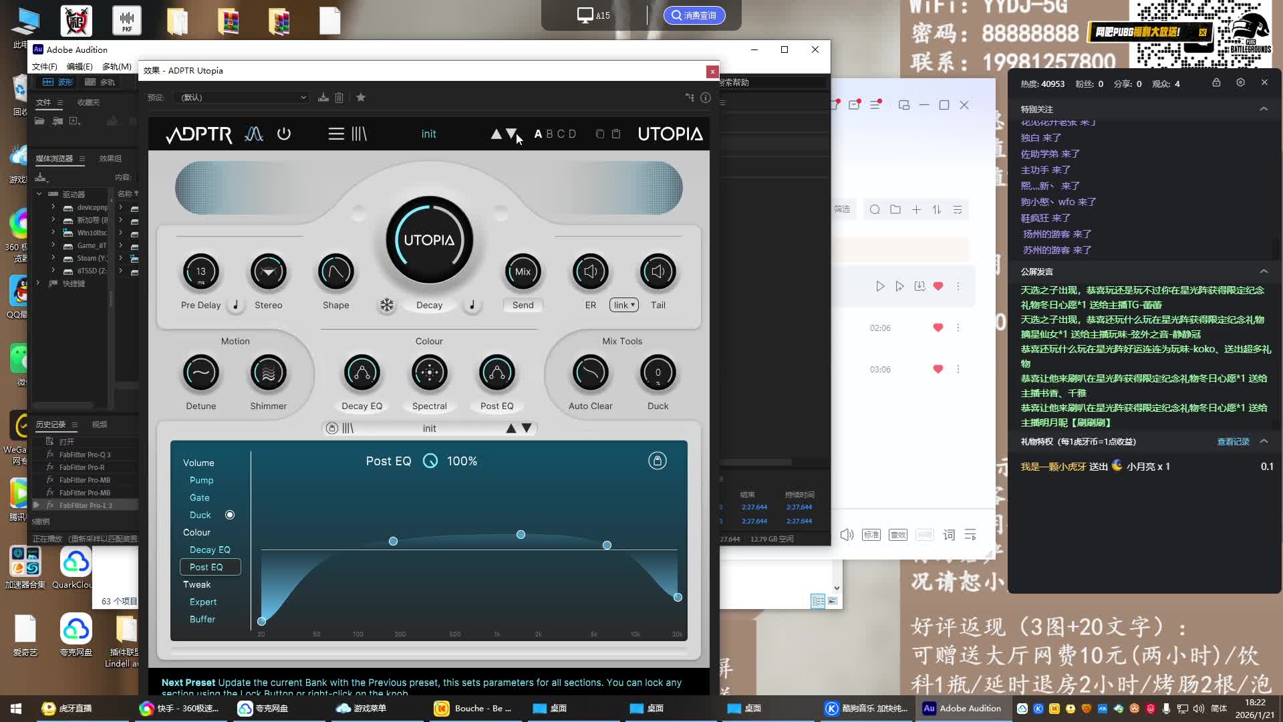Click the freeze snowflake icon beside Decay
Screen dimensions: 1283x722
pyautogui.click(x=387, y=306)
